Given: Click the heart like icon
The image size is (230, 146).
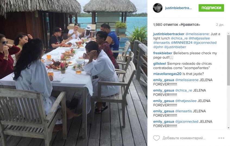Looking at the screenshot, I should 156,138.
